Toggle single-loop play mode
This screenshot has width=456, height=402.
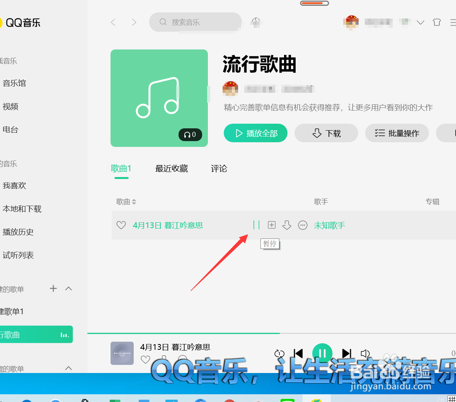(279, 353)
